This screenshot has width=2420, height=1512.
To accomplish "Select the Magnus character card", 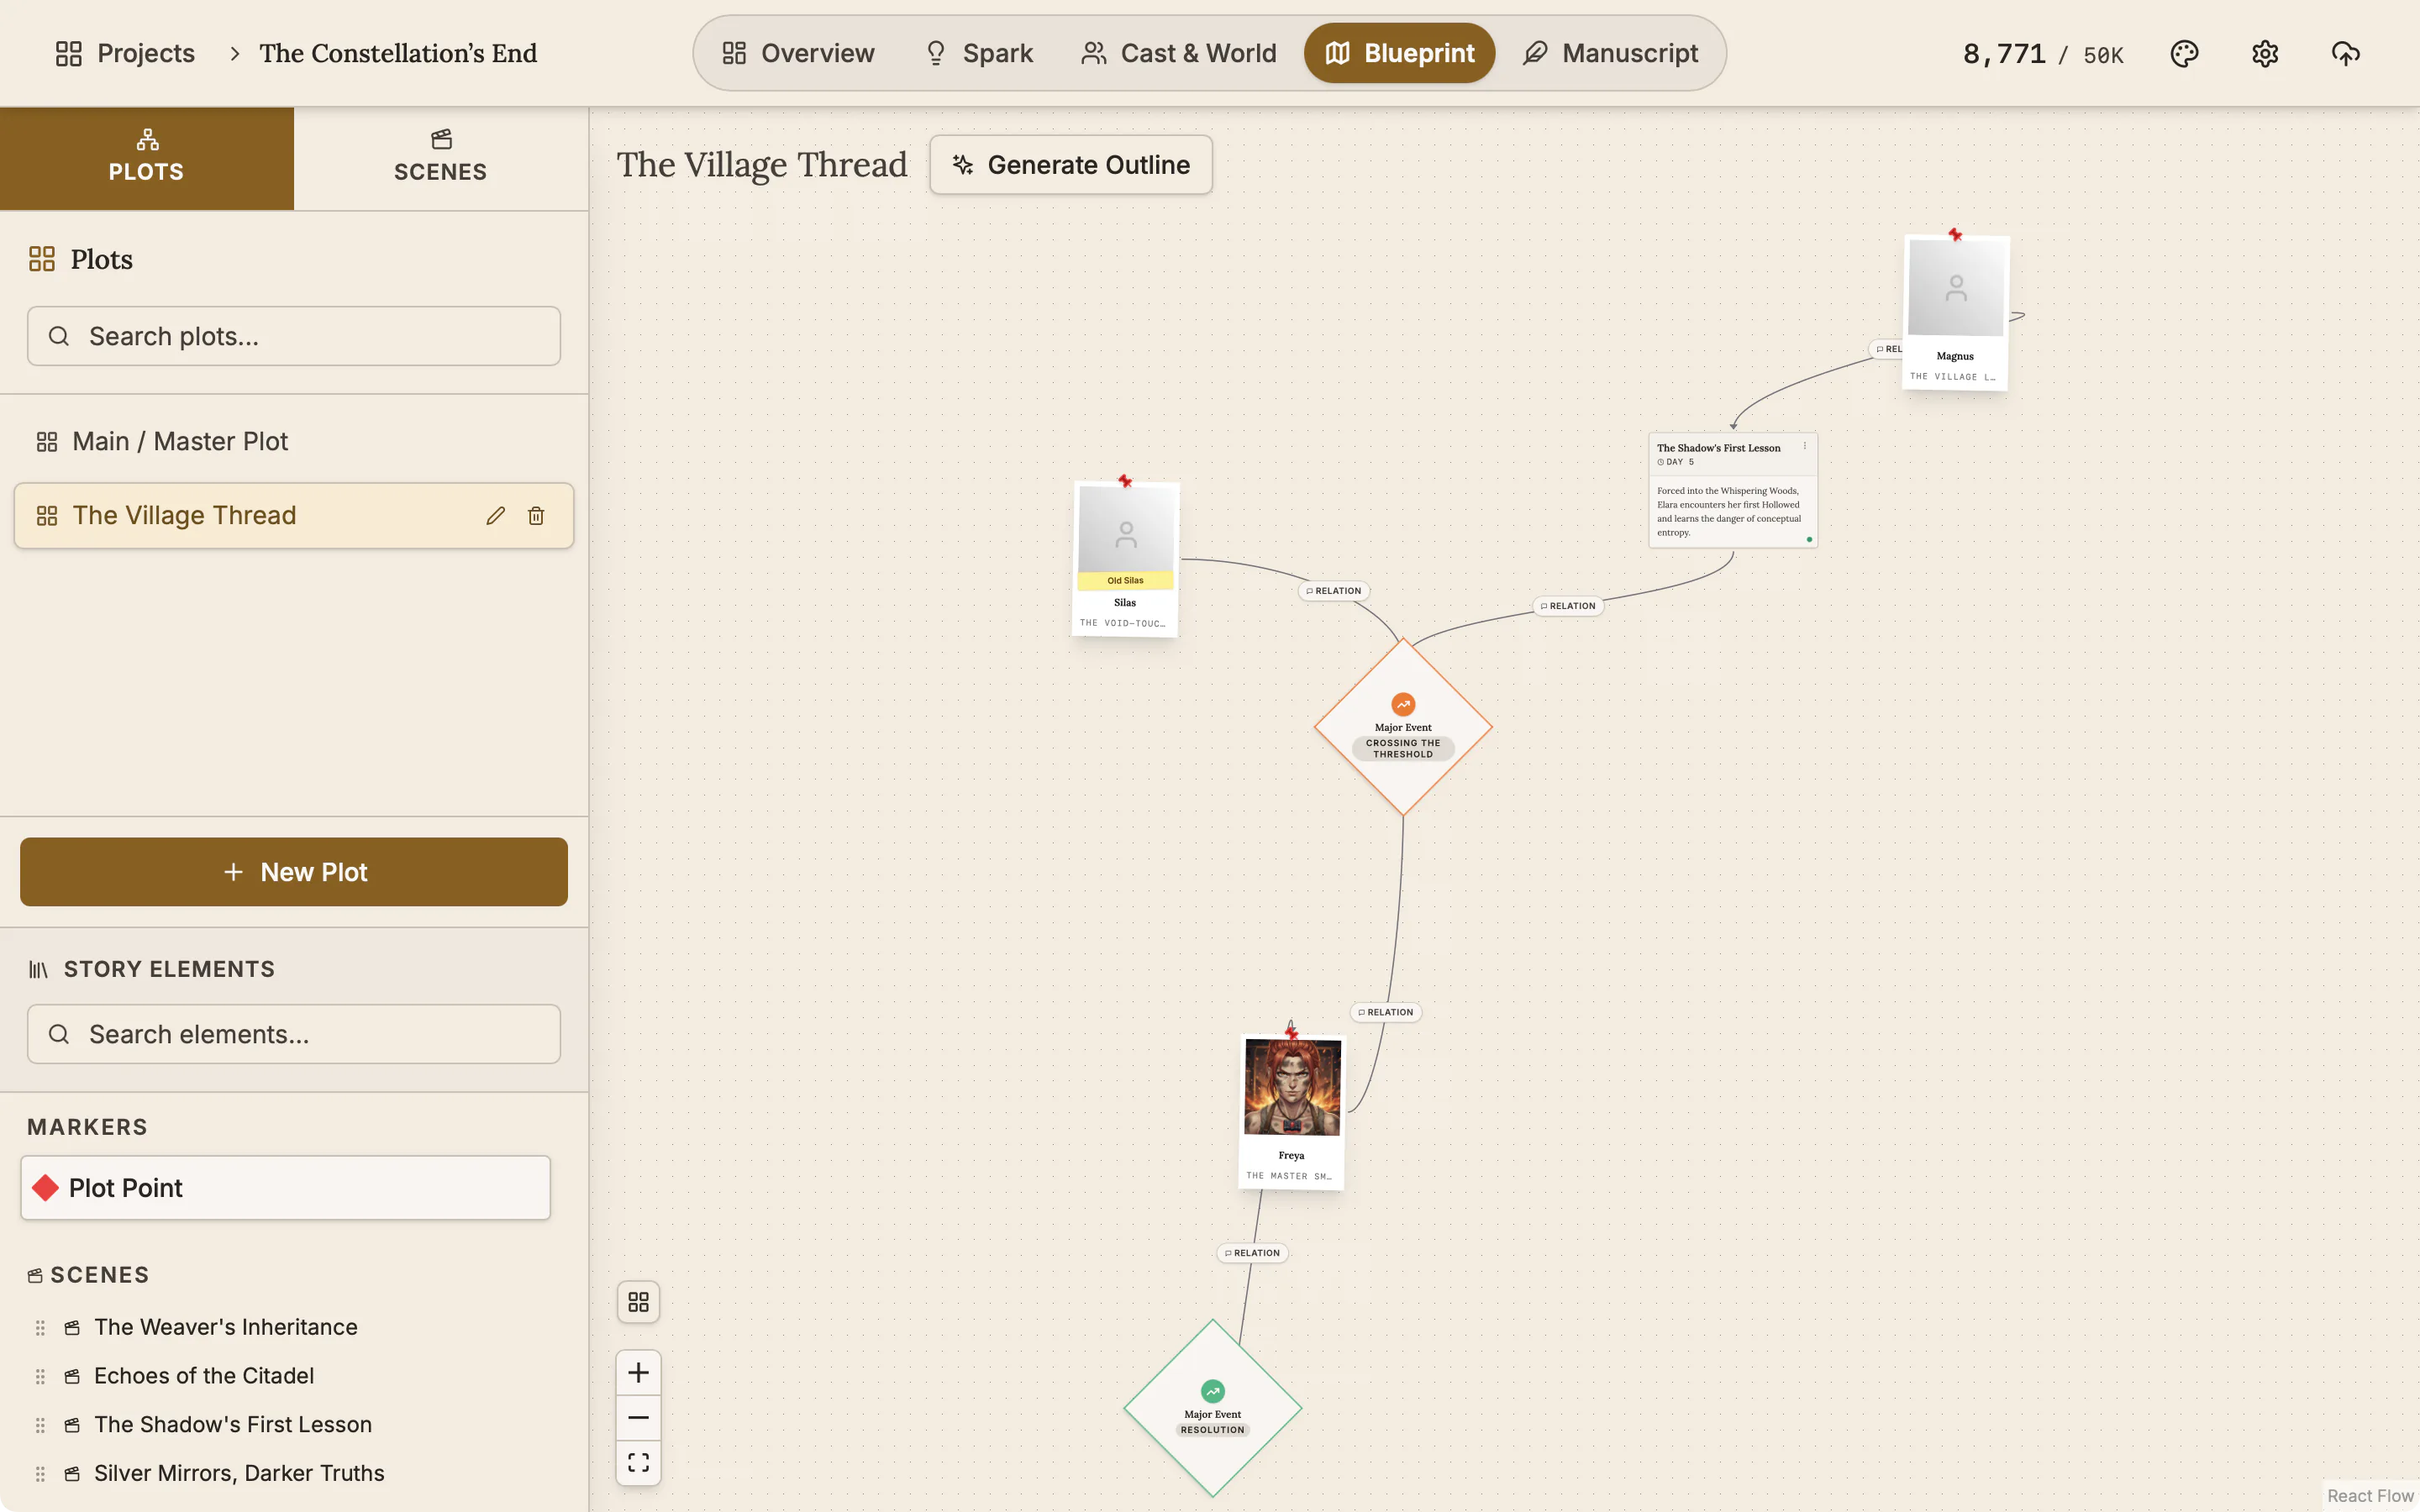I will click(1955, 313).
